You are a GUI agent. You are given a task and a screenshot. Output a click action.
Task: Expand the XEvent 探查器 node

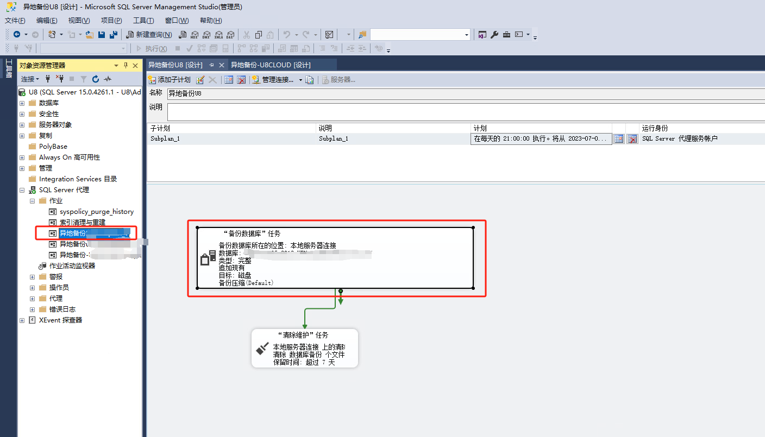22,320
